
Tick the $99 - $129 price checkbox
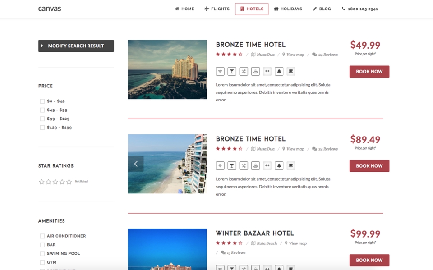tap(42, 119)
